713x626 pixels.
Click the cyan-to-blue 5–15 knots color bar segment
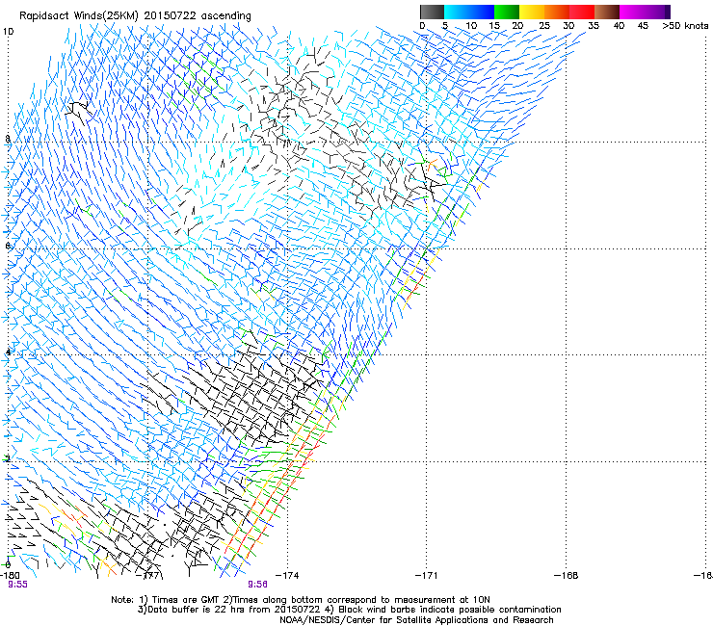[x=469, y=12]
